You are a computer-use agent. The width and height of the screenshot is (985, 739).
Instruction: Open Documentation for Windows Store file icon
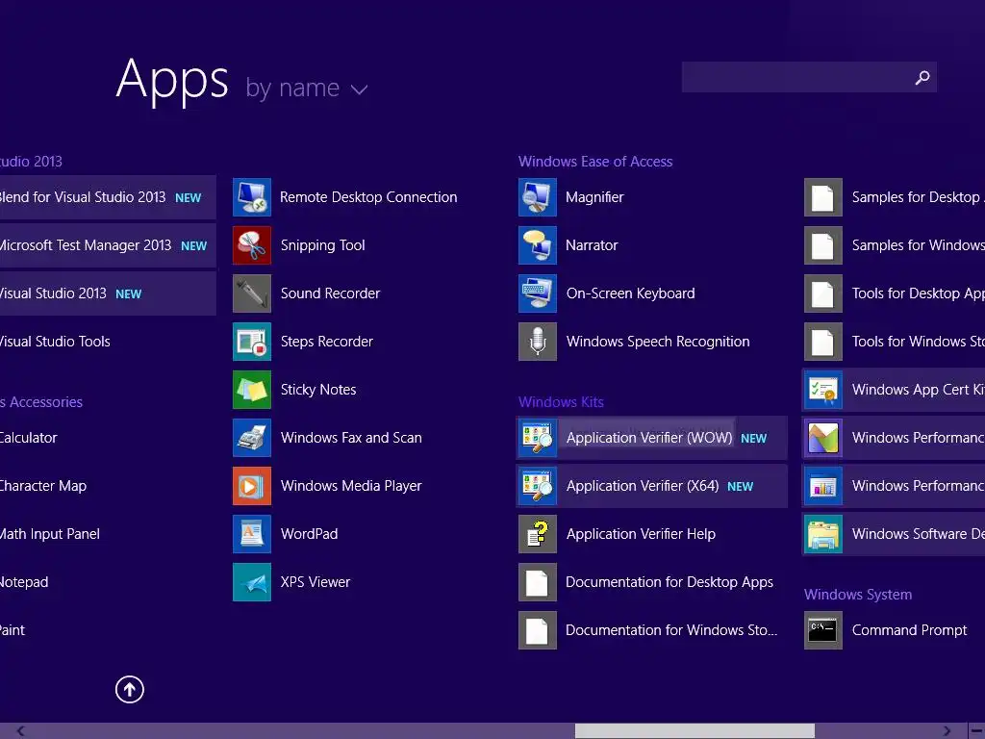[538, 630]
